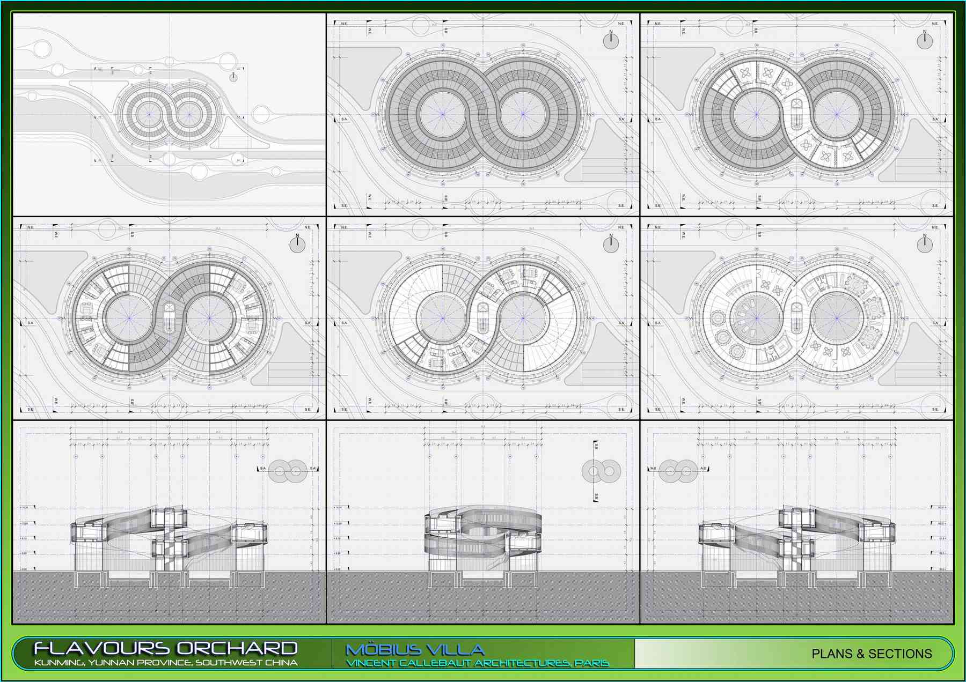Click the MÖBIUS VILLA heading
Image resolution: width=966 pixels, height=682 pixels.
415,649
